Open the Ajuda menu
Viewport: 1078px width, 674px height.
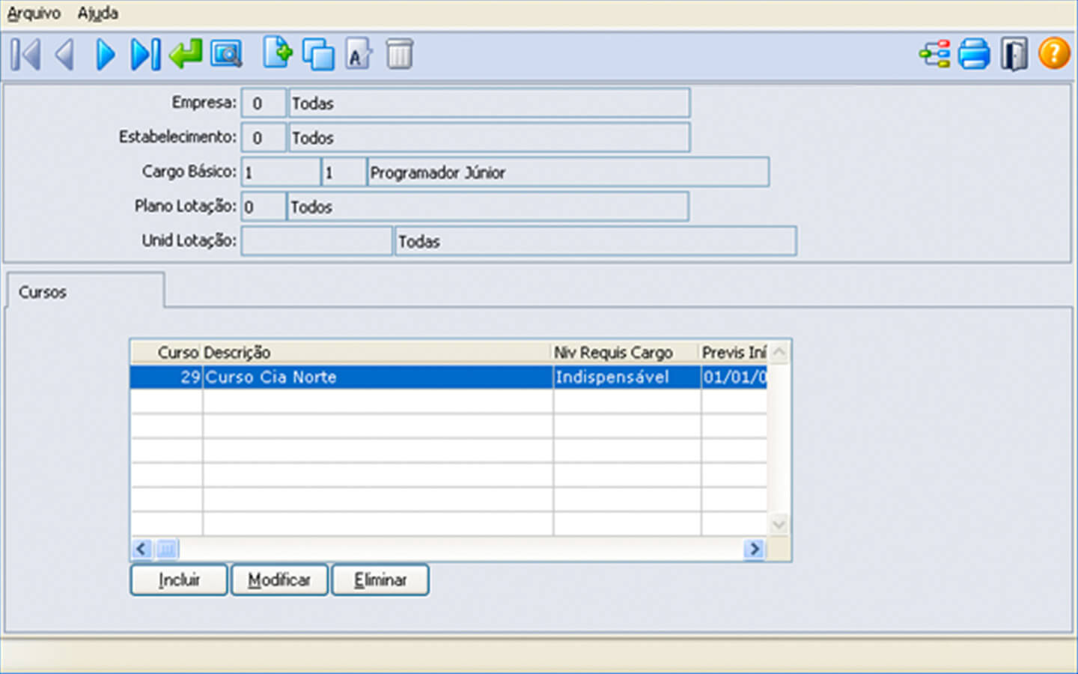(x=97, y=13)
